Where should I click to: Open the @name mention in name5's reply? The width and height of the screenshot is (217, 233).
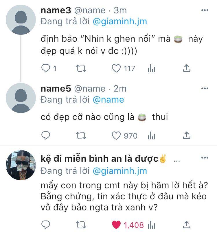pos(108,100)
